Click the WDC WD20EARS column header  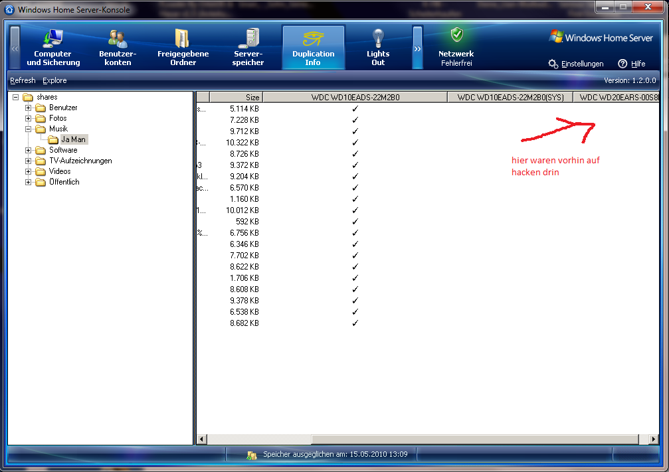(x=617, y=97)
